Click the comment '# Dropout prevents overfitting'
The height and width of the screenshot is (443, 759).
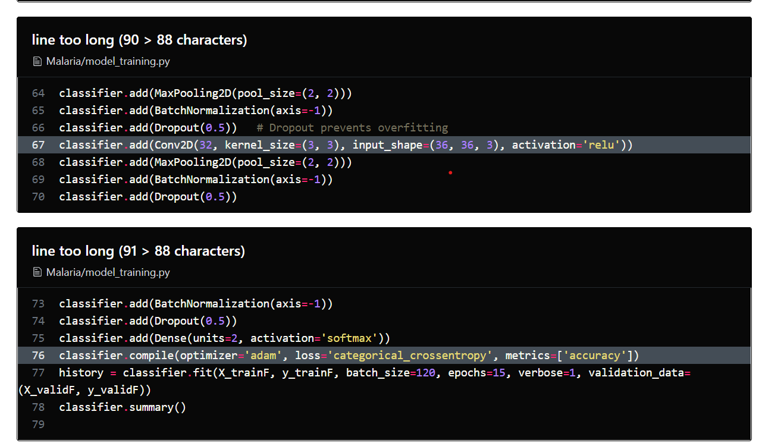coord(352,128)
